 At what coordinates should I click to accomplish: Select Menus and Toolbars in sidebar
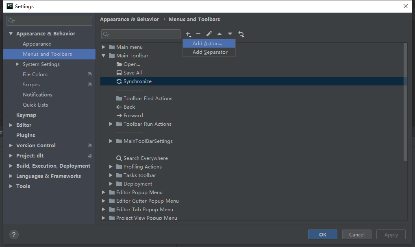tap(49, 54)
